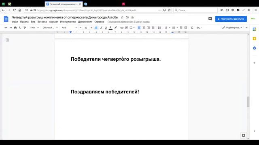Image resolution: width=259 pixels, height=145 pixels.
Task: Open the highlight color marker
Action: [115, 28]
